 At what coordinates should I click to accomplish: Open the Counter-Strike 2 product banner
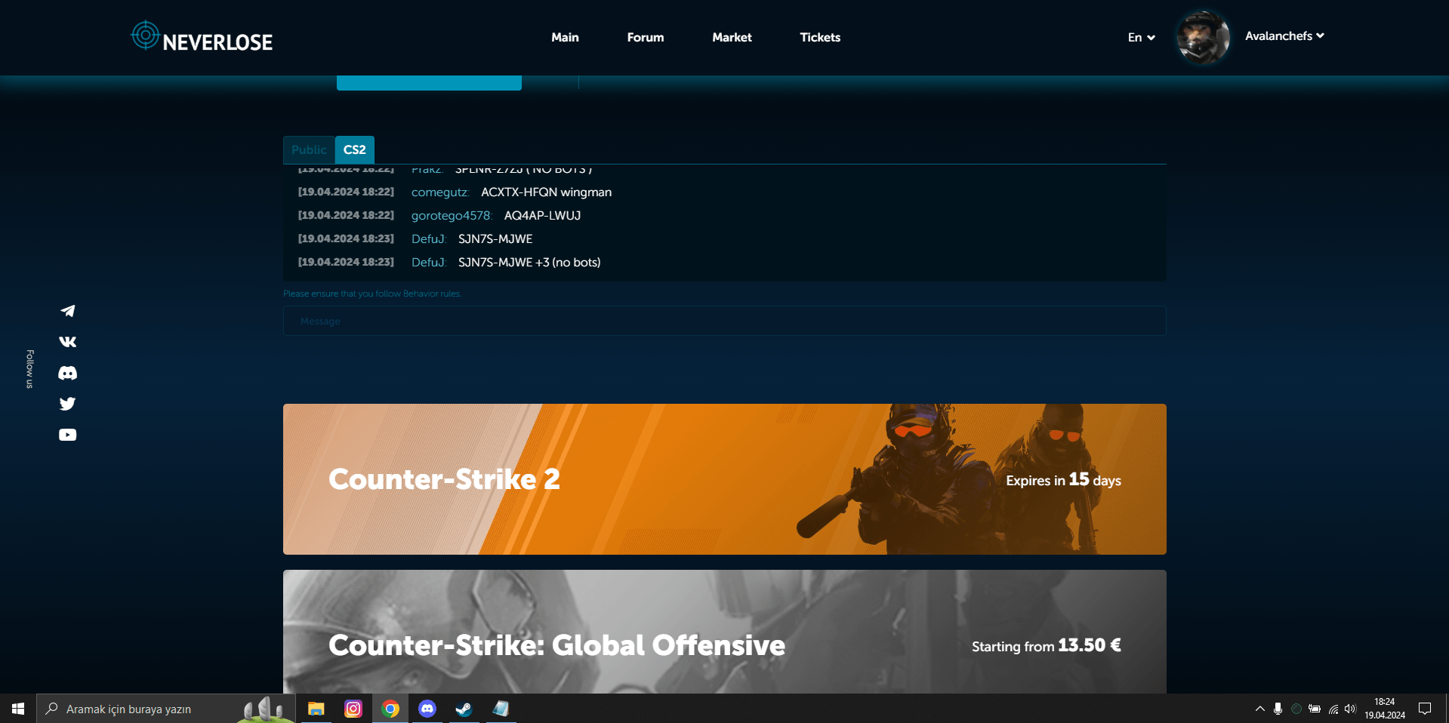pyautogui.click(x=725, y=479)
